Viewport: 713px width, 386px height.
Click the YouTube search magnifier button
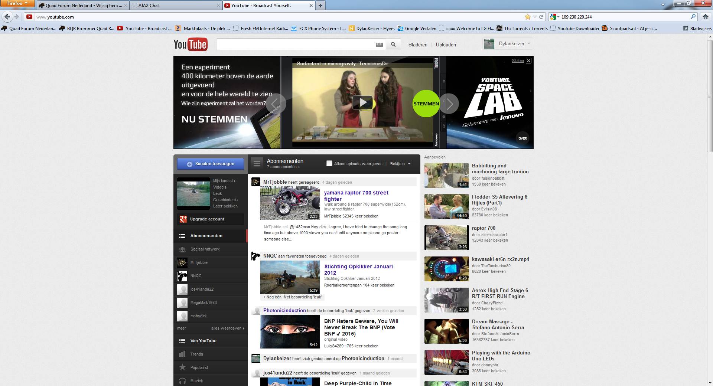393,45
